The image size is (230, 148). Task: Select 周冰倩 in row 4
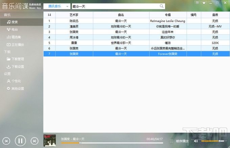74,37
